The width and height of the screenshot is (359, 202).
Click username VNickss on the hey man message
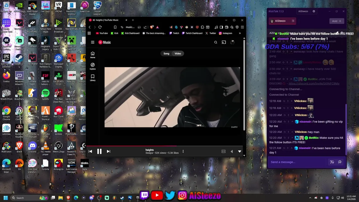coord(300,132)
